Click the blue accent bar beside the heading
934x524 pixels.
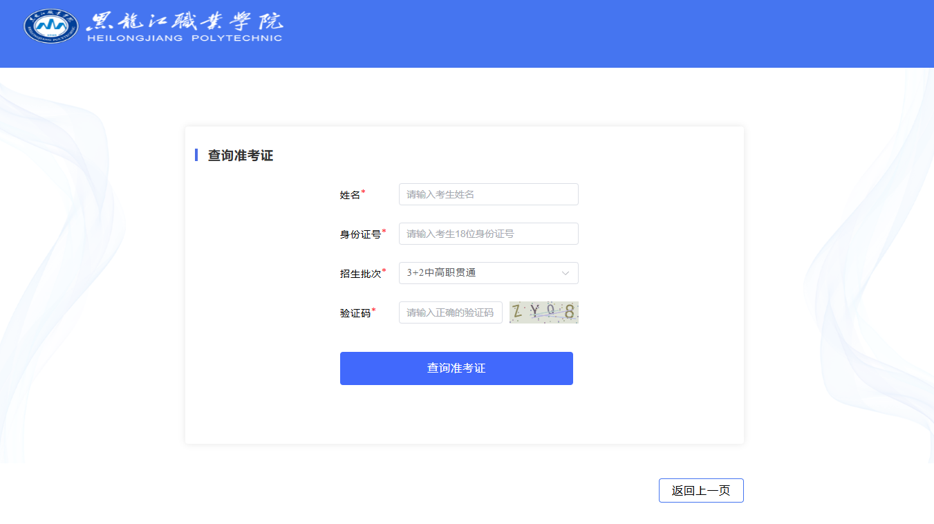196,155
